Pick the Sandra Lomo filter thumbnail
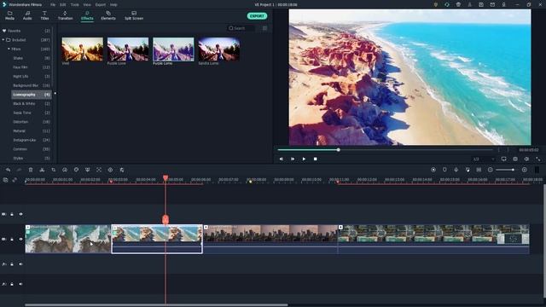Image resolution: width=546 pixels, height=307 pixels. click(218, 49)
